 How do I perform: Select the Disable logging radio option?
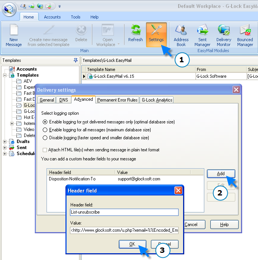pos(45,138)
